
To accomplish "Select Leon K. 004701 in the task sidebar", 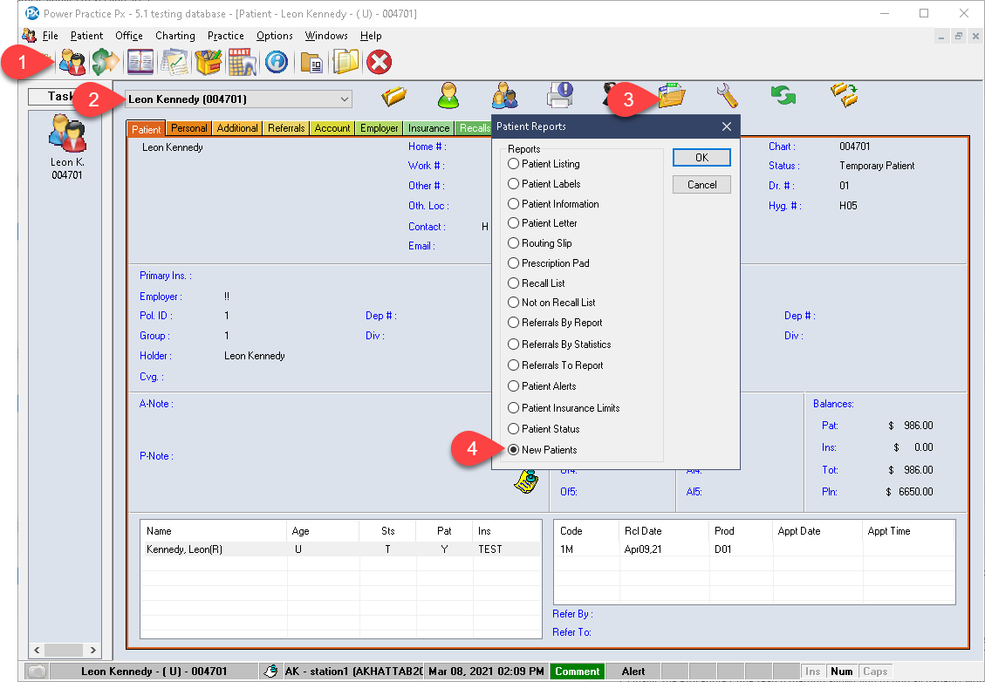I will click(66, 147).
